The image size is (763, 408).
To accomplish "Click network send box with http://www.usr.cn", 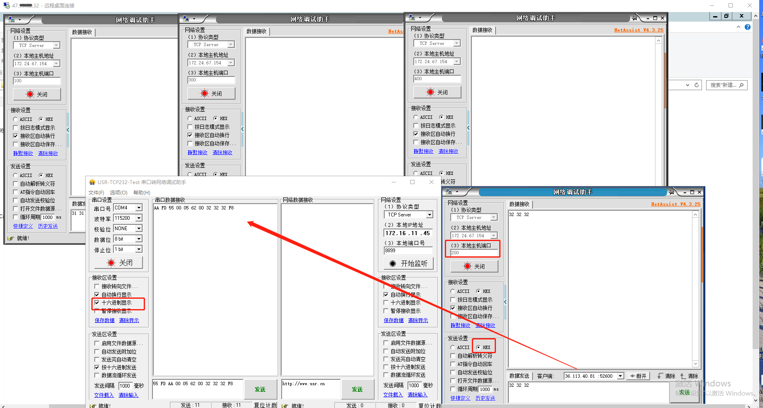I will point(311,389).
